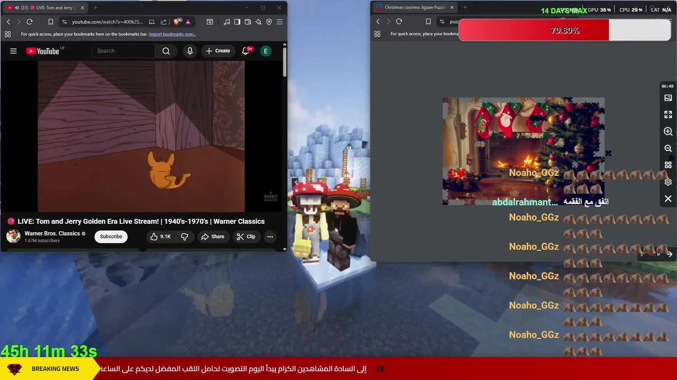The width and height of the screenshot is (677, 380).
Task: Click the Clip button under video
Action: [246, 236]
